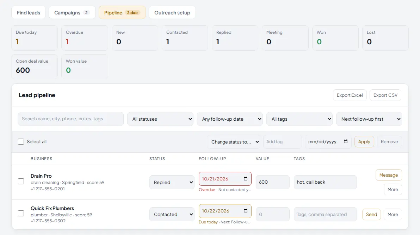Click the Export CSV button
The image size is (420, 235).
click(385, 95)
